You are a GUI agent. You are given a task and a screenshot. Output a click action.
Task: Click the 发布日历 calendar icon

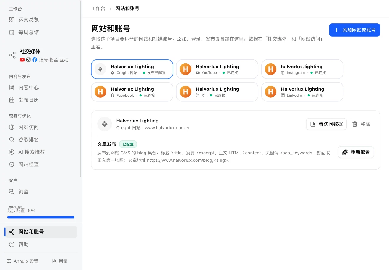click(x=12, y=100)
